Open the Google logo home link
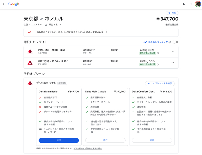The height and width of the screenshot is (155, 202). [14, 4]
